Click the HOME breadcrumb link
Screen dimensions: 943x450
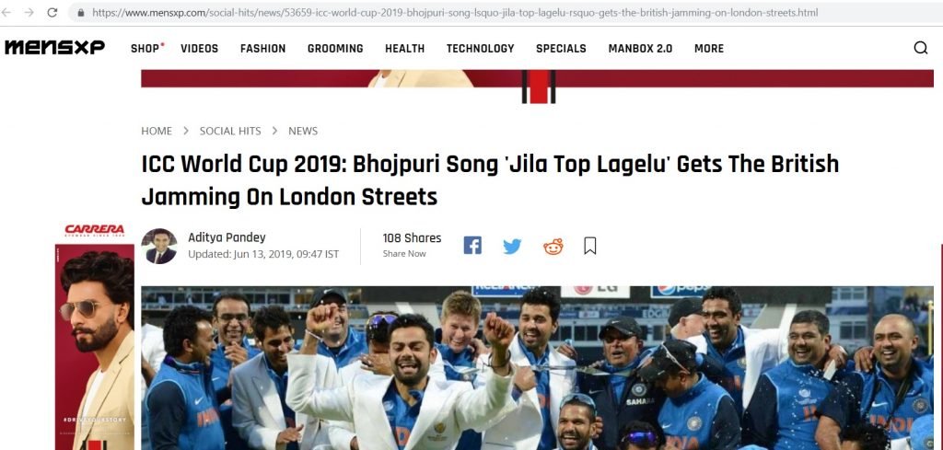(x=157, y=131)
